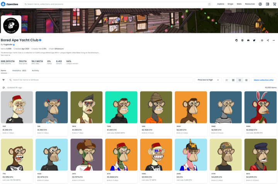The image size is (278, 184).
Task: Click the 10,000 items count text
Action: tap(271, 88)
